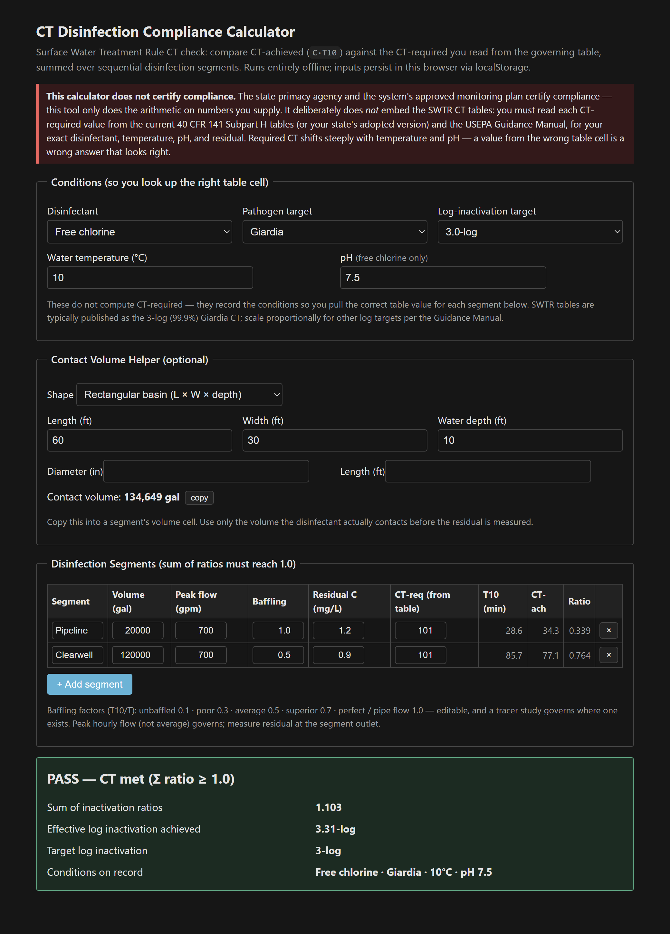
Task: Click the 134,649 gal contact volume text
Action: click(x=151, y=497)
